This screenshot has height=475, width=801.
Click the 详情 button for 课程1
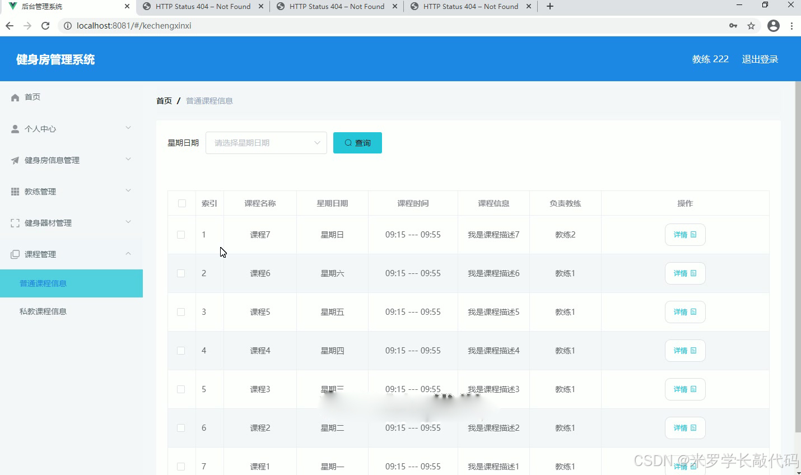(x=685, y=466)
